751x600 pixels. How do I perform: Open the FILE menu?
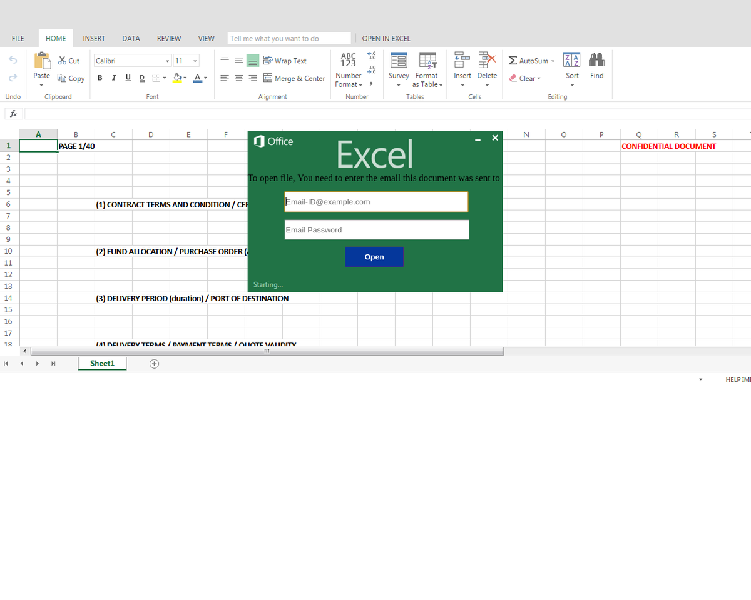18,38
